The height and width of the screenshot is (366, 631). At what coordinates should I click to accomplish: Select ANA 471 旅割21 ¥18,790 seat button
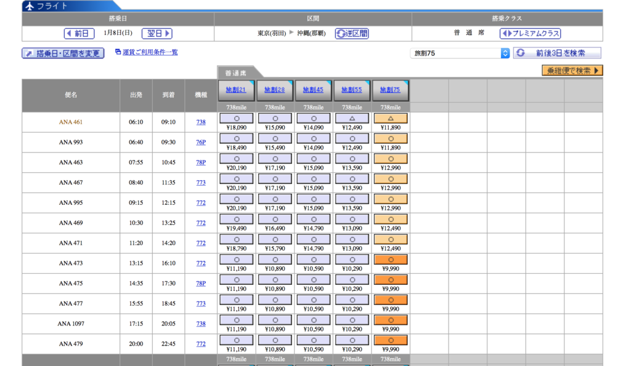coord(236,239)
